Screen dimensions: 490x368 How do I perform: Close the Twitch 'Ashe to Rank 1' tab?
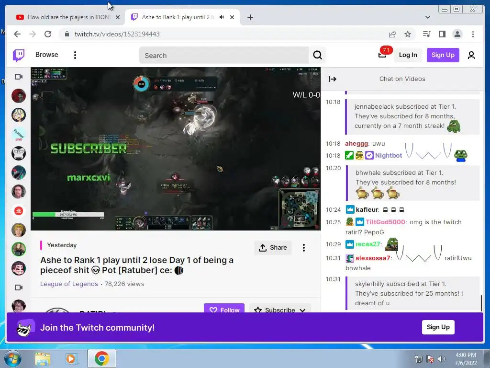pos(232,17)
